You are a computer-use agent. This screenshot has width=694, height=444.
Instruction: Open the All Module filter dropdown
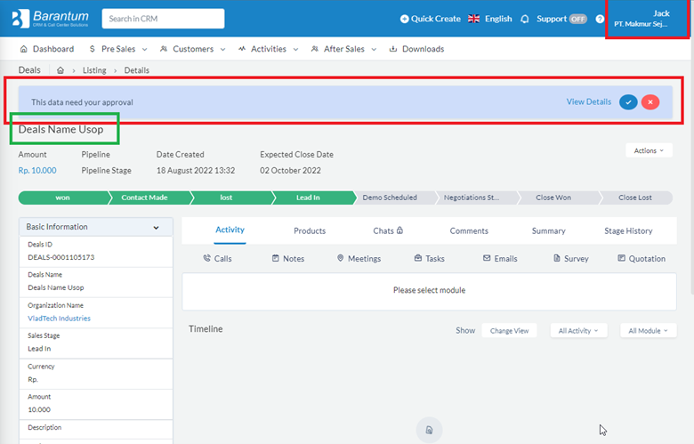point(649,331)
